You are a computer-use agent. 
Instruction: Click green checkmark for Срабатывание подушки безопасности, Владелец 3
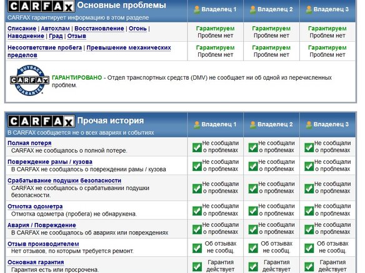[x=309, y=188]
